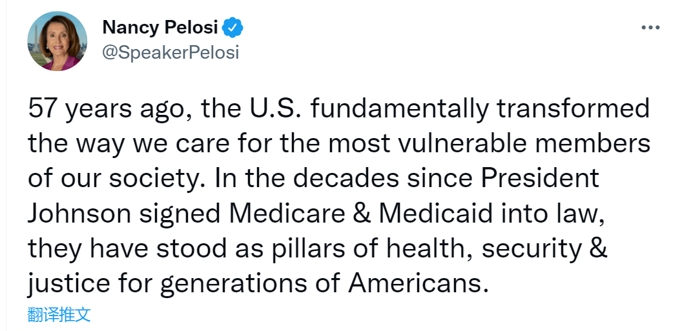
Task: Open the @SpeakerPelosi handle link
Action: 170,52
